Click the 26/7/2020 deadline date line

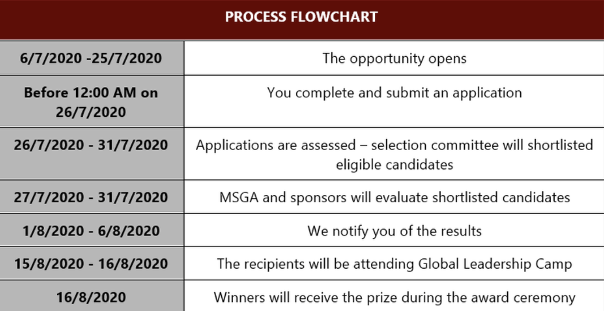[91, 112]
